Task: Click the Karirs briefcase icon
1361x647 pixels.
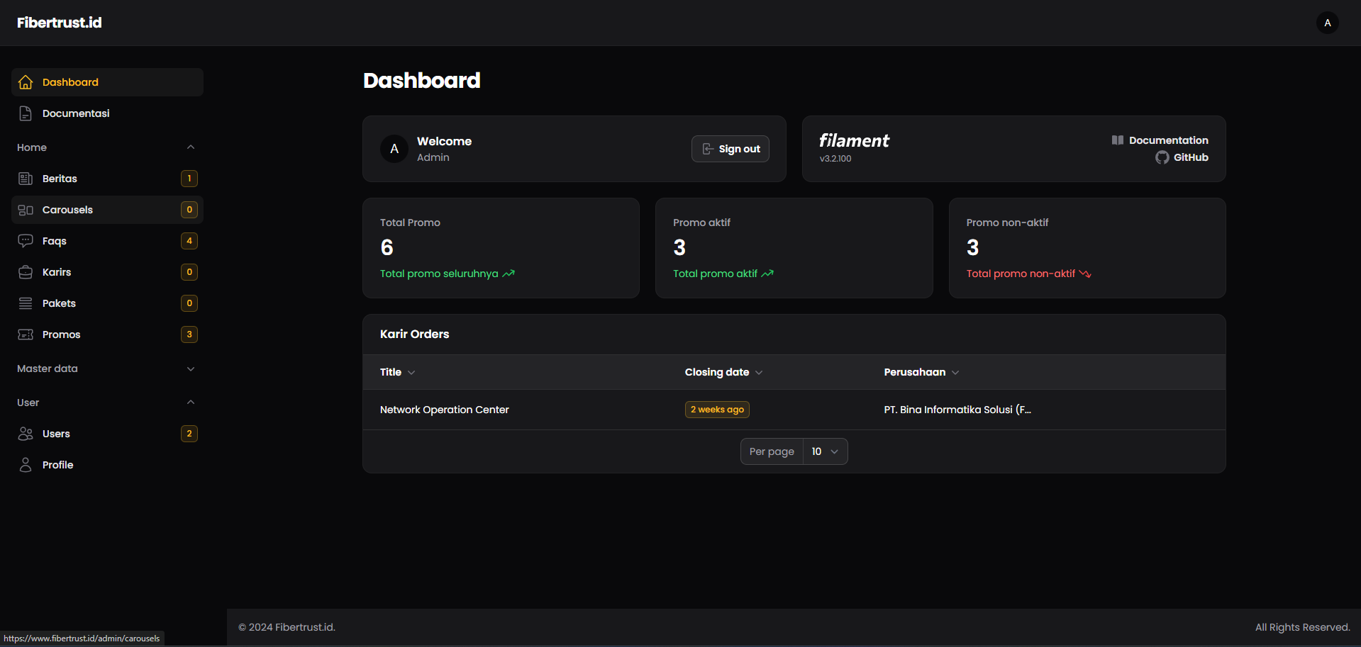Action: tap(26, 272)
